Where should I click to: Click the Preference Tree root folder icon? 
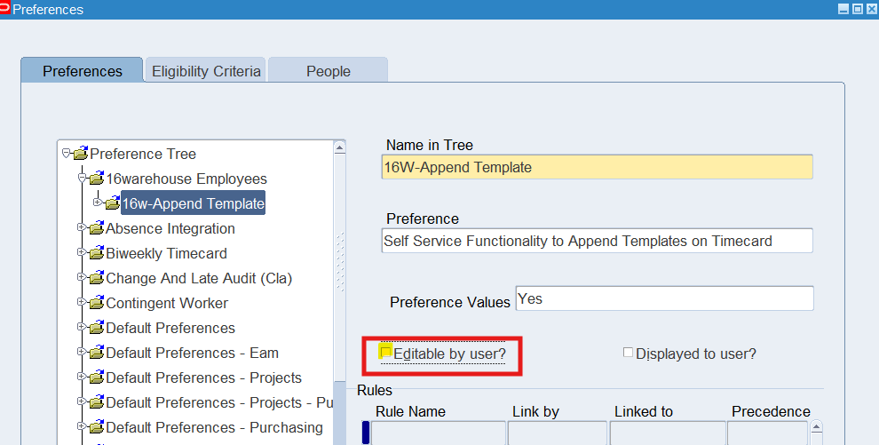click(x=80, y=154)
